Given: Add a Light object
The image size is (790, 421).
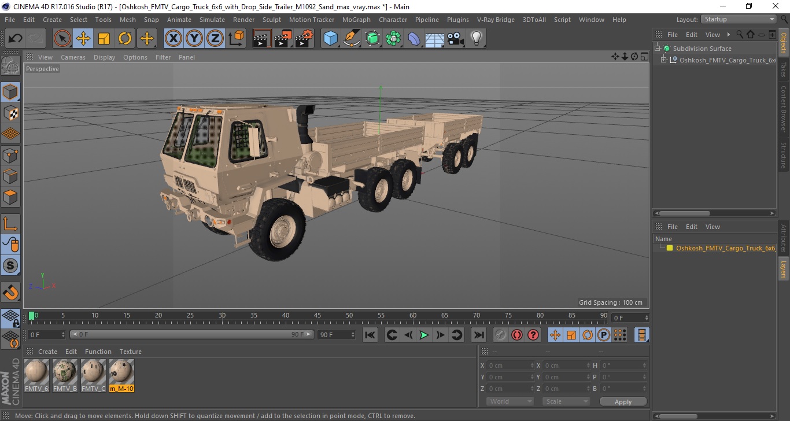Looking at the screenshot, I should point(476,39).
